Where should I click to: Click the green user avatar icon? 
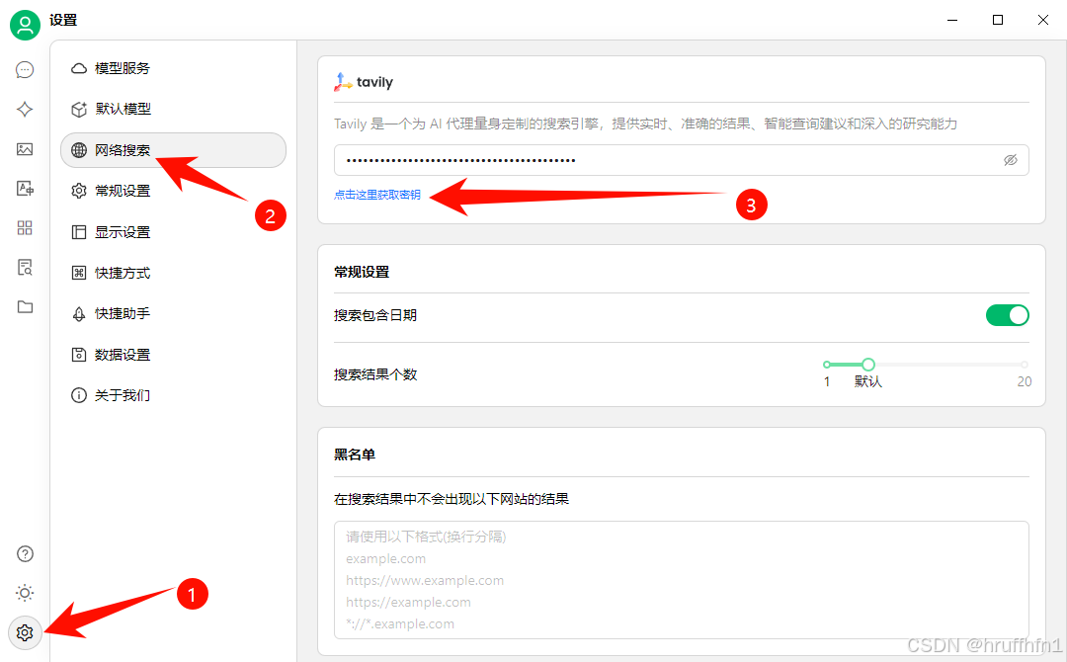(x=25, y=25)
